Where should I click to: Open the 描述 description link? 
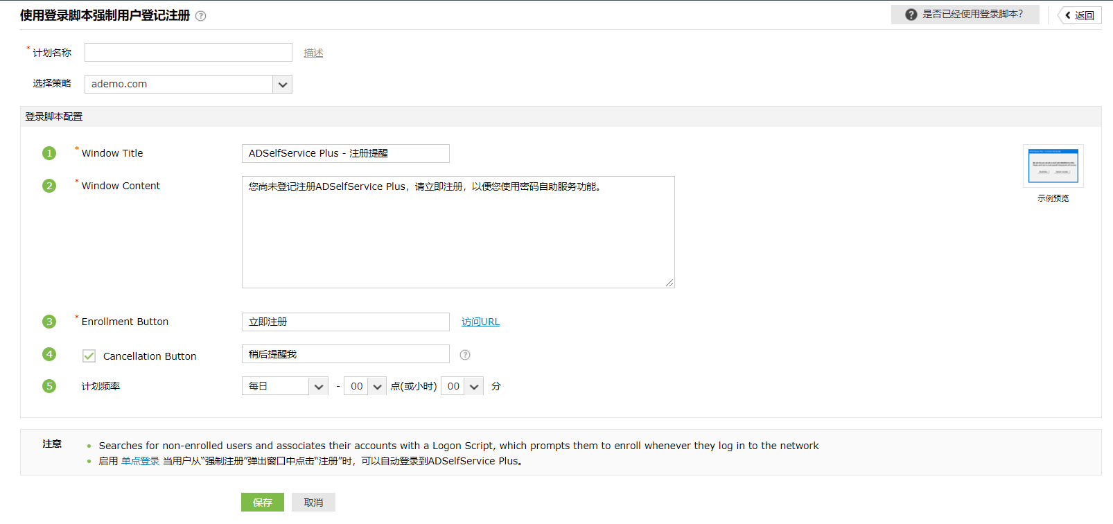(313, 53)
